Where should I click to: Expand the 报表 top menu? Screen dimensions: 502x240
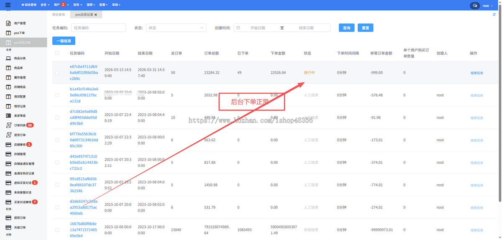[x=90, y=5]
